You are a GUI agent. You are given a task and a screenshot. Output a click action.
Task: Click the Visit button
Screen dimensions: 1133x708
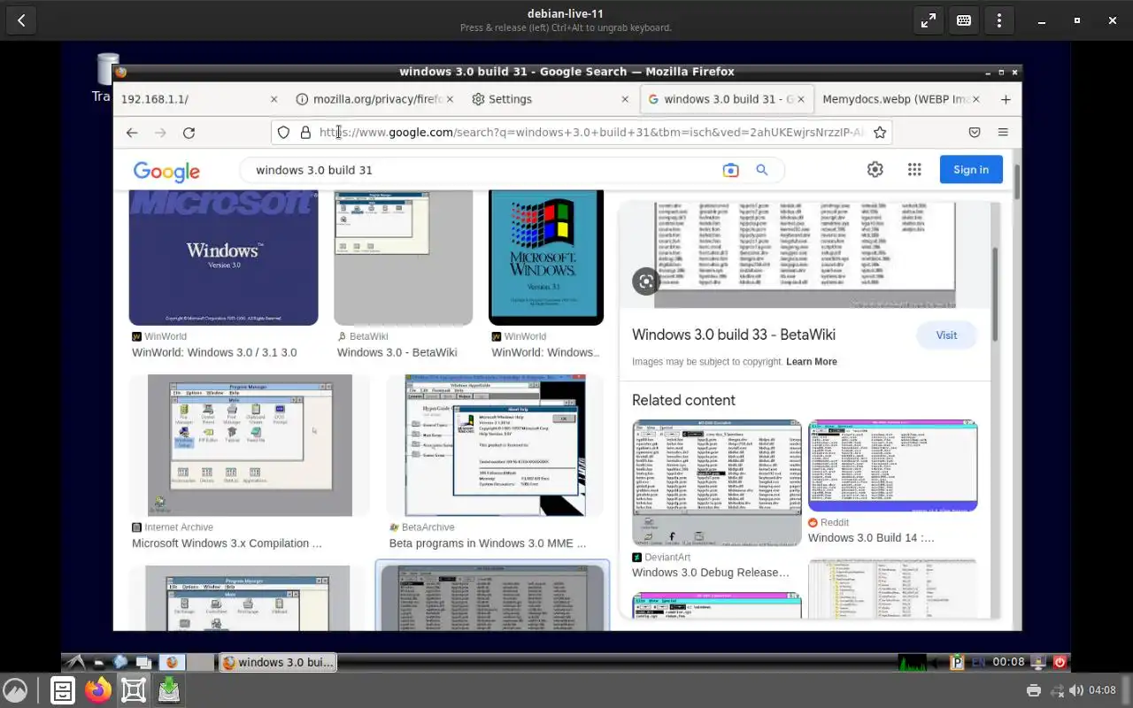tap(946, 335)
